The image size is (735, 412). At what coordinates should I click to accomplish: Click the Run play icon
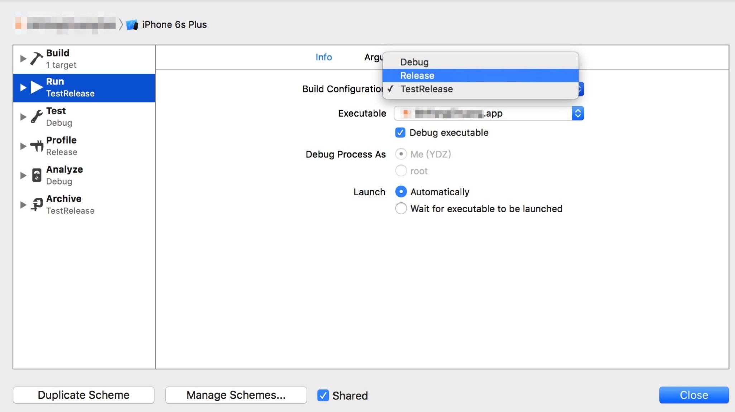pyautogui.click(x=36, y=87)
